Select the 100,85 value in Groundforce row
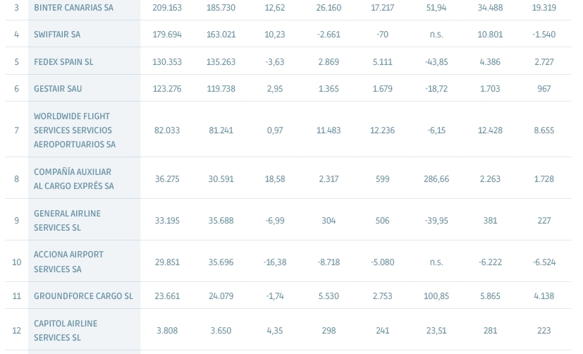This screenshot has width=583, height=354. pos(436,296)
